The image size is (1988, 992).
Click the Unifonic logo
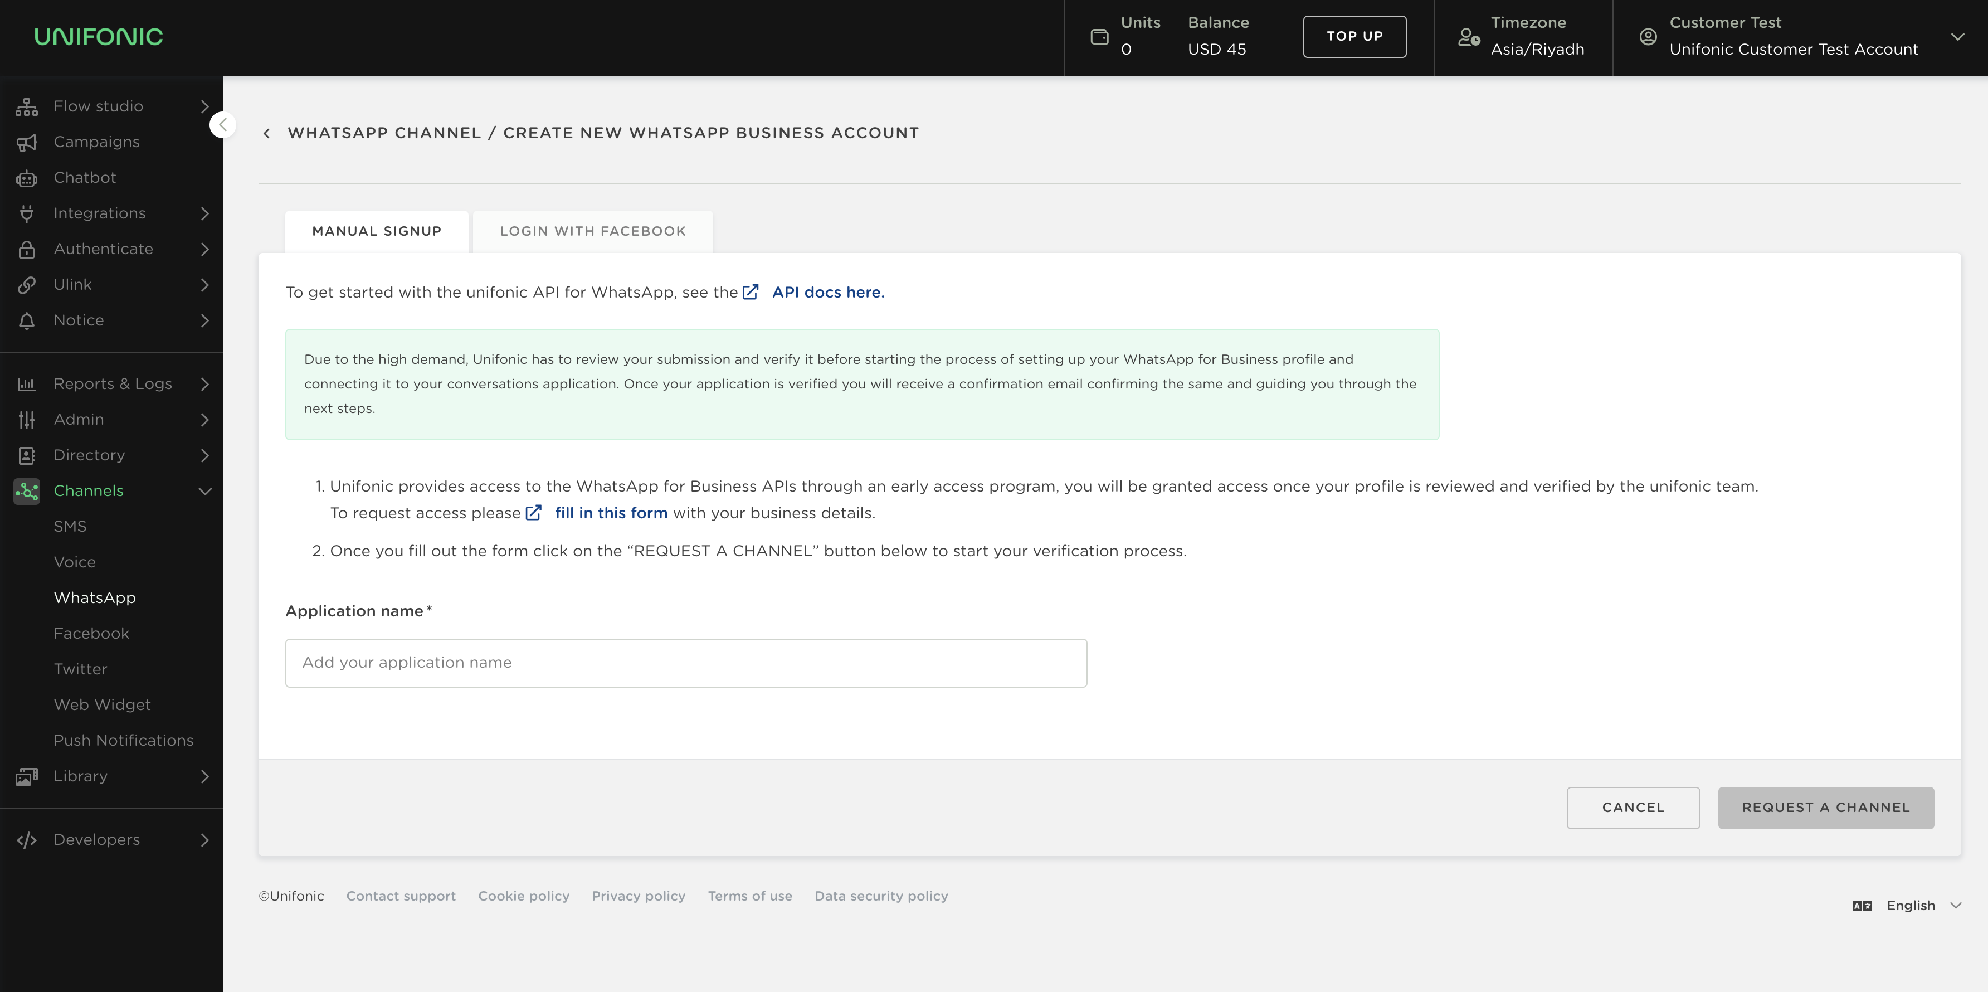click(99, 37)
